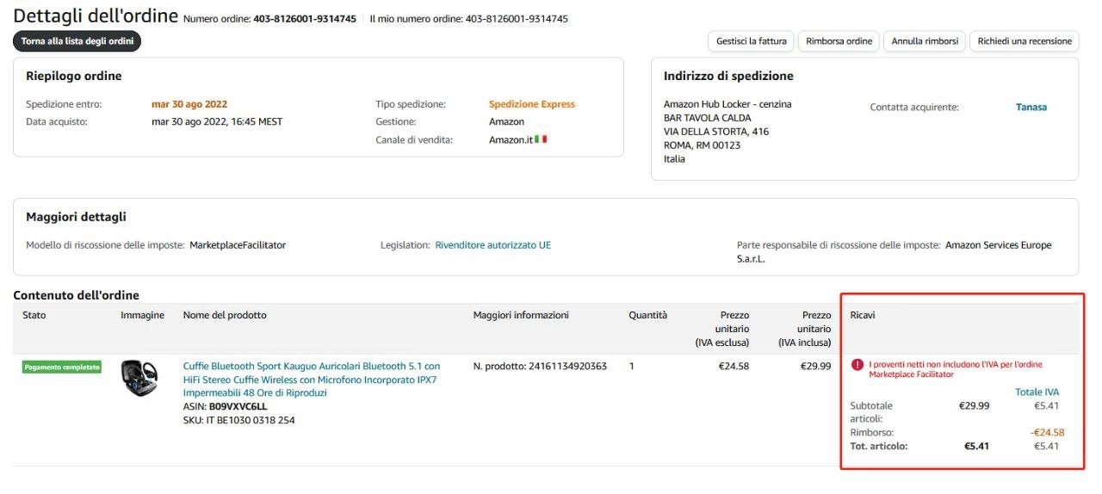Click the Rimborsa ordine button

[x=839, y=41]
